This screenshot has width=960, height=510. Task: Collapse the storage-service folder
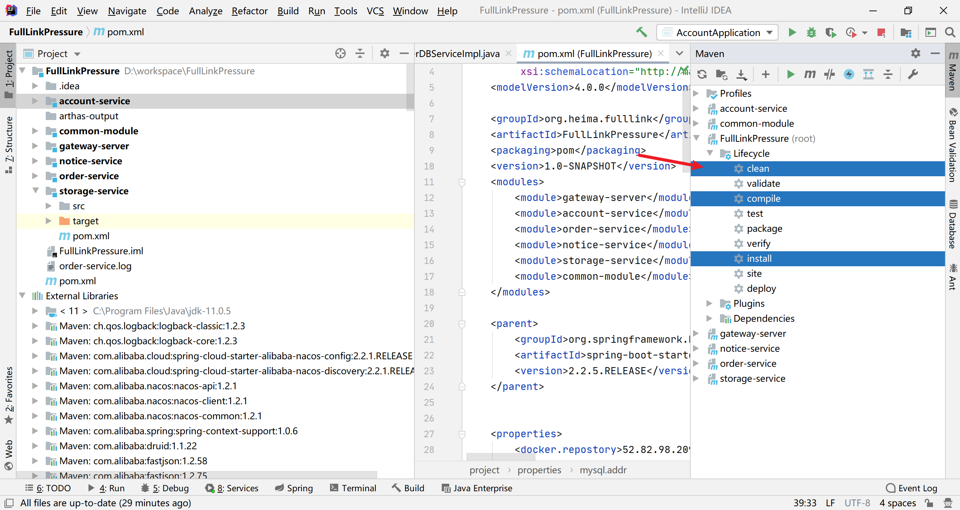pos(36,190)
